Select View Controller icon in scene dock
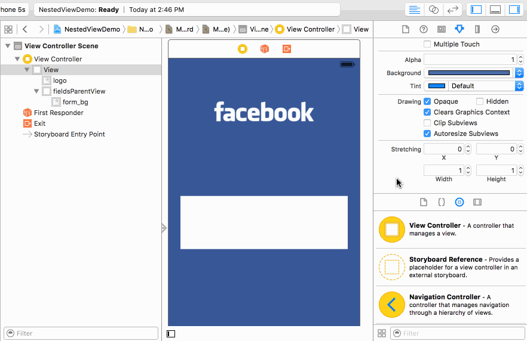The image size is (527, 341). pyautogui.click(x=243, y=49)
